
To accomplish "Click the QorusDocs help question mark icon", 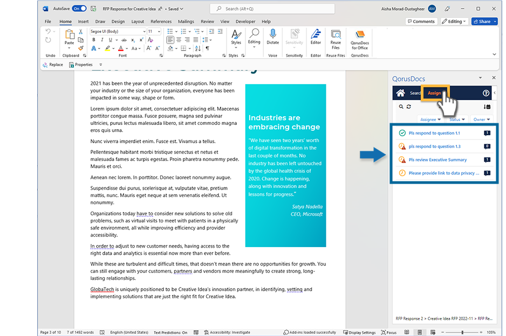I will click(x=486, y=93).
